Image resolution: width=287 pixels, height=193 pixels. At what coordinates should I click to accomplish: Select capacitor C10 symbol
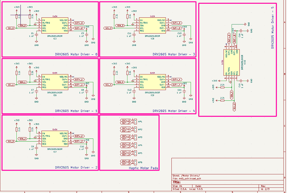click(x=87, y=148)
